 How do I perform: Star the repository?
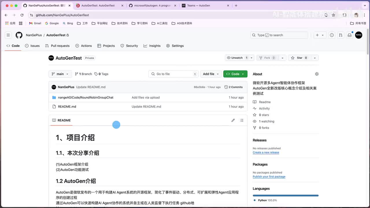pyautogui.click(x=299, y=58)
